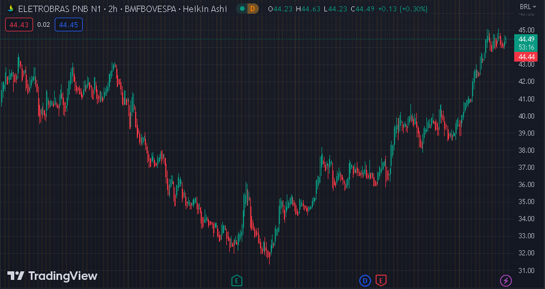Click the blue dividend D marker

[x=365, y=280]
